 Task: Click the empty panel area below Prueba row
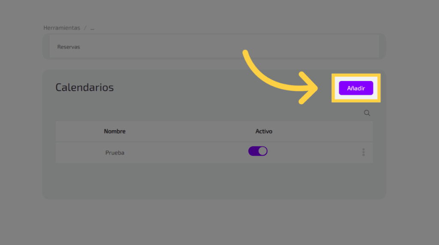click(214, 180)
